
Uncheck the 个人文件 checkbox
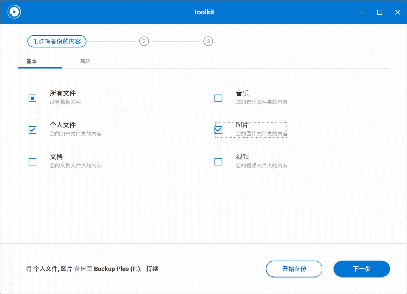coord(32,130)
